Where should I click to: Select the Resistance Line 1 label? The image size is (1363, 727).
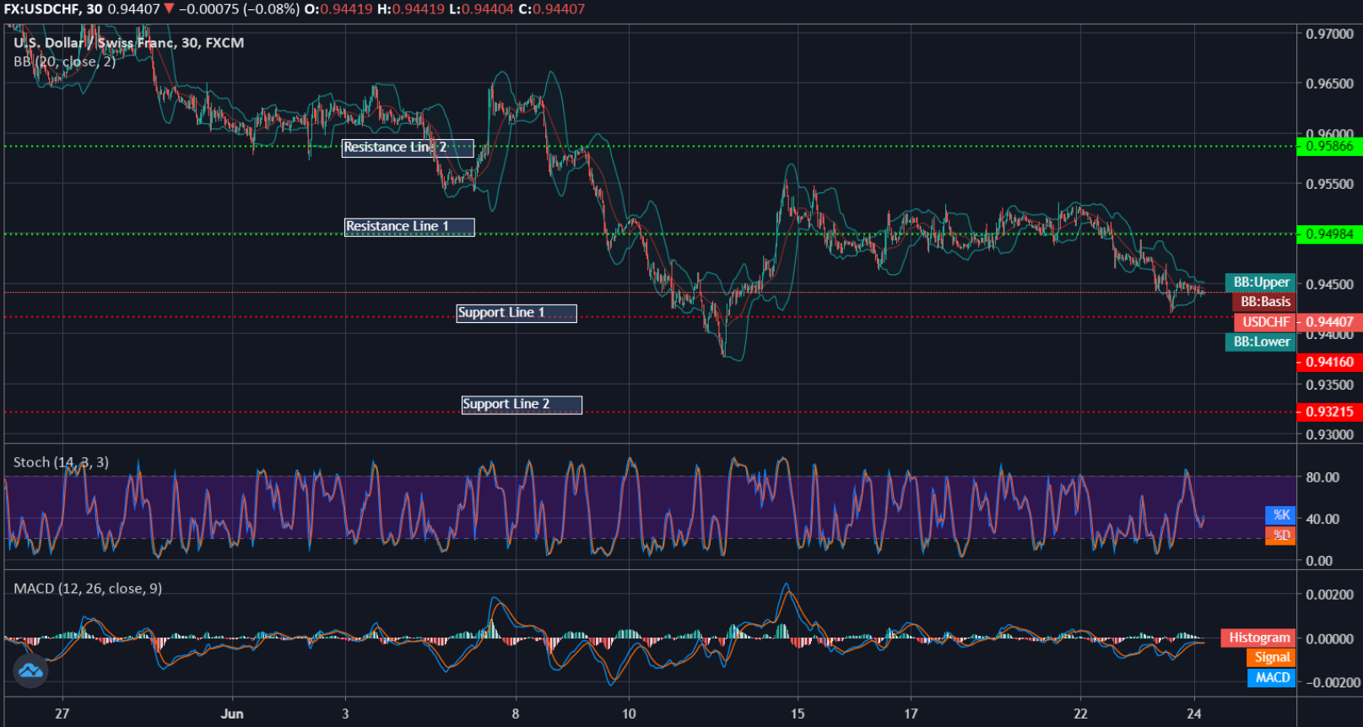[x=409, y=227]
